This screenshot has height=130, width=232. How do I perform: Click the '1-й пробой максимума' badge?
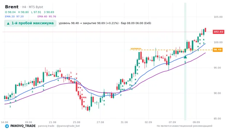[30, 23]
